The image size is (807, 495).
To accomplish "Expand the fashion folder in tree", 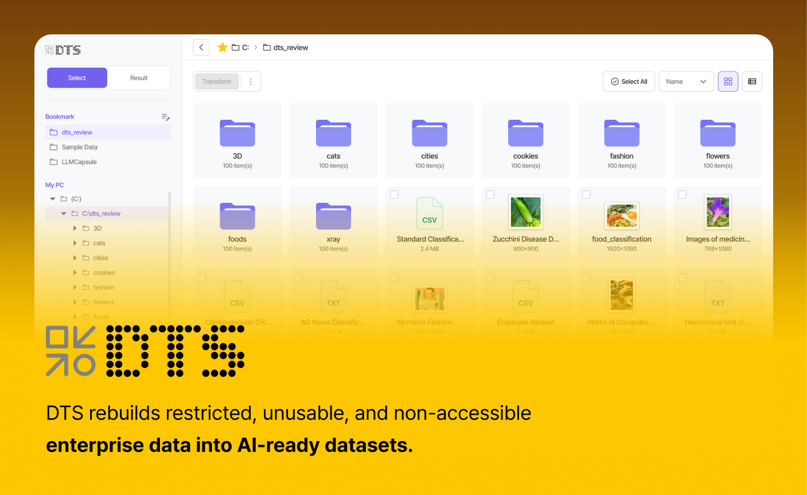I will pyautogui.click(x=75, y=288).
